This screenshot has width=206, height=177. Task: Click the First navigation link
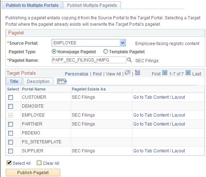tap(156, 74)
